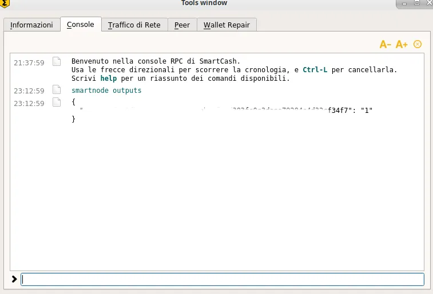Click the output line ending in f34f7": "1"

click(x=226, y=111)
